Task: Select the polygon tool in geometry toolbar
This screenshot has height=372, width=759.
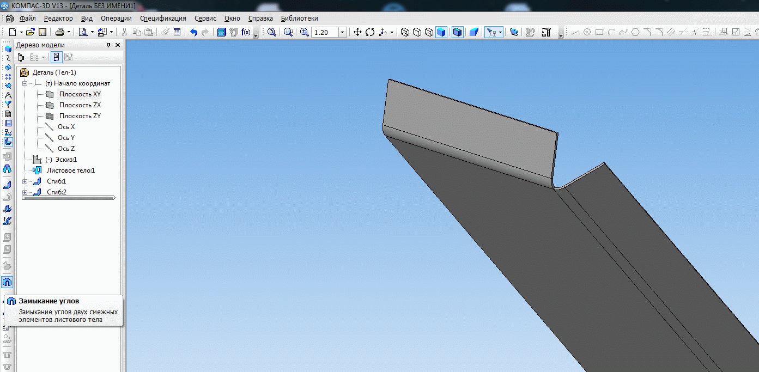Action: [x=635, y=32]
